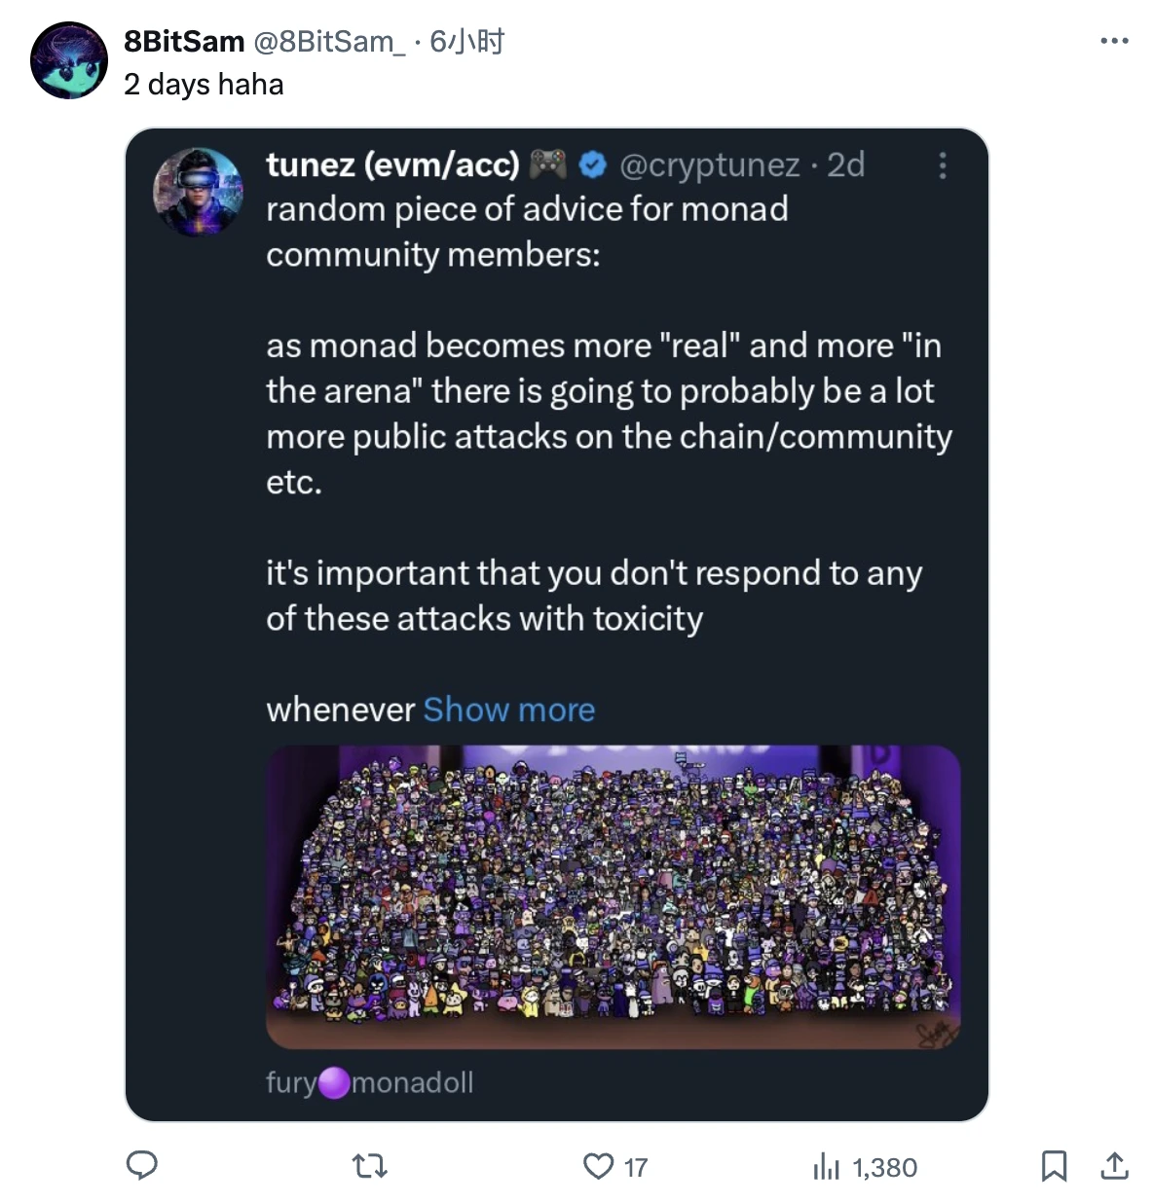Click 8BitSam's profile avatar
The width and height of the screenshot is (1153, 1203).
69,60
